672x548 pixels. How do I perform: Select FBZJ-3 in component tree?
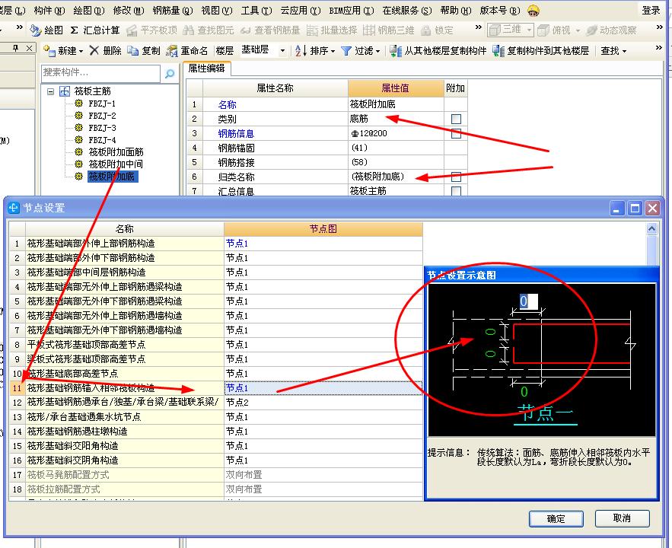[102, 128]
